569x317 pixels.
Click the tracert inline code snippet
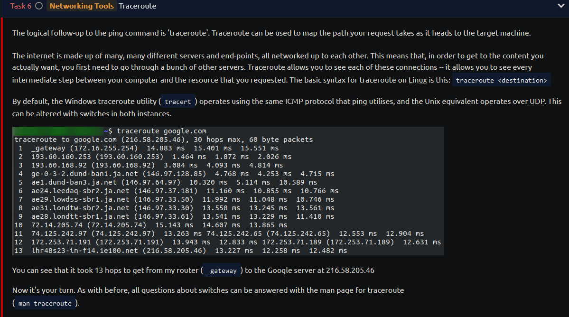[177, 102]
